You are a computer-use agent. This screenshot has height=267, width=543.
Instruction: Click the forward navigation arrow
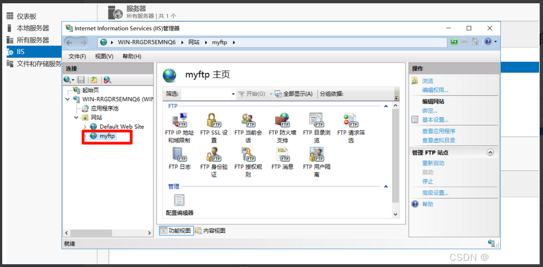(84, 43)
